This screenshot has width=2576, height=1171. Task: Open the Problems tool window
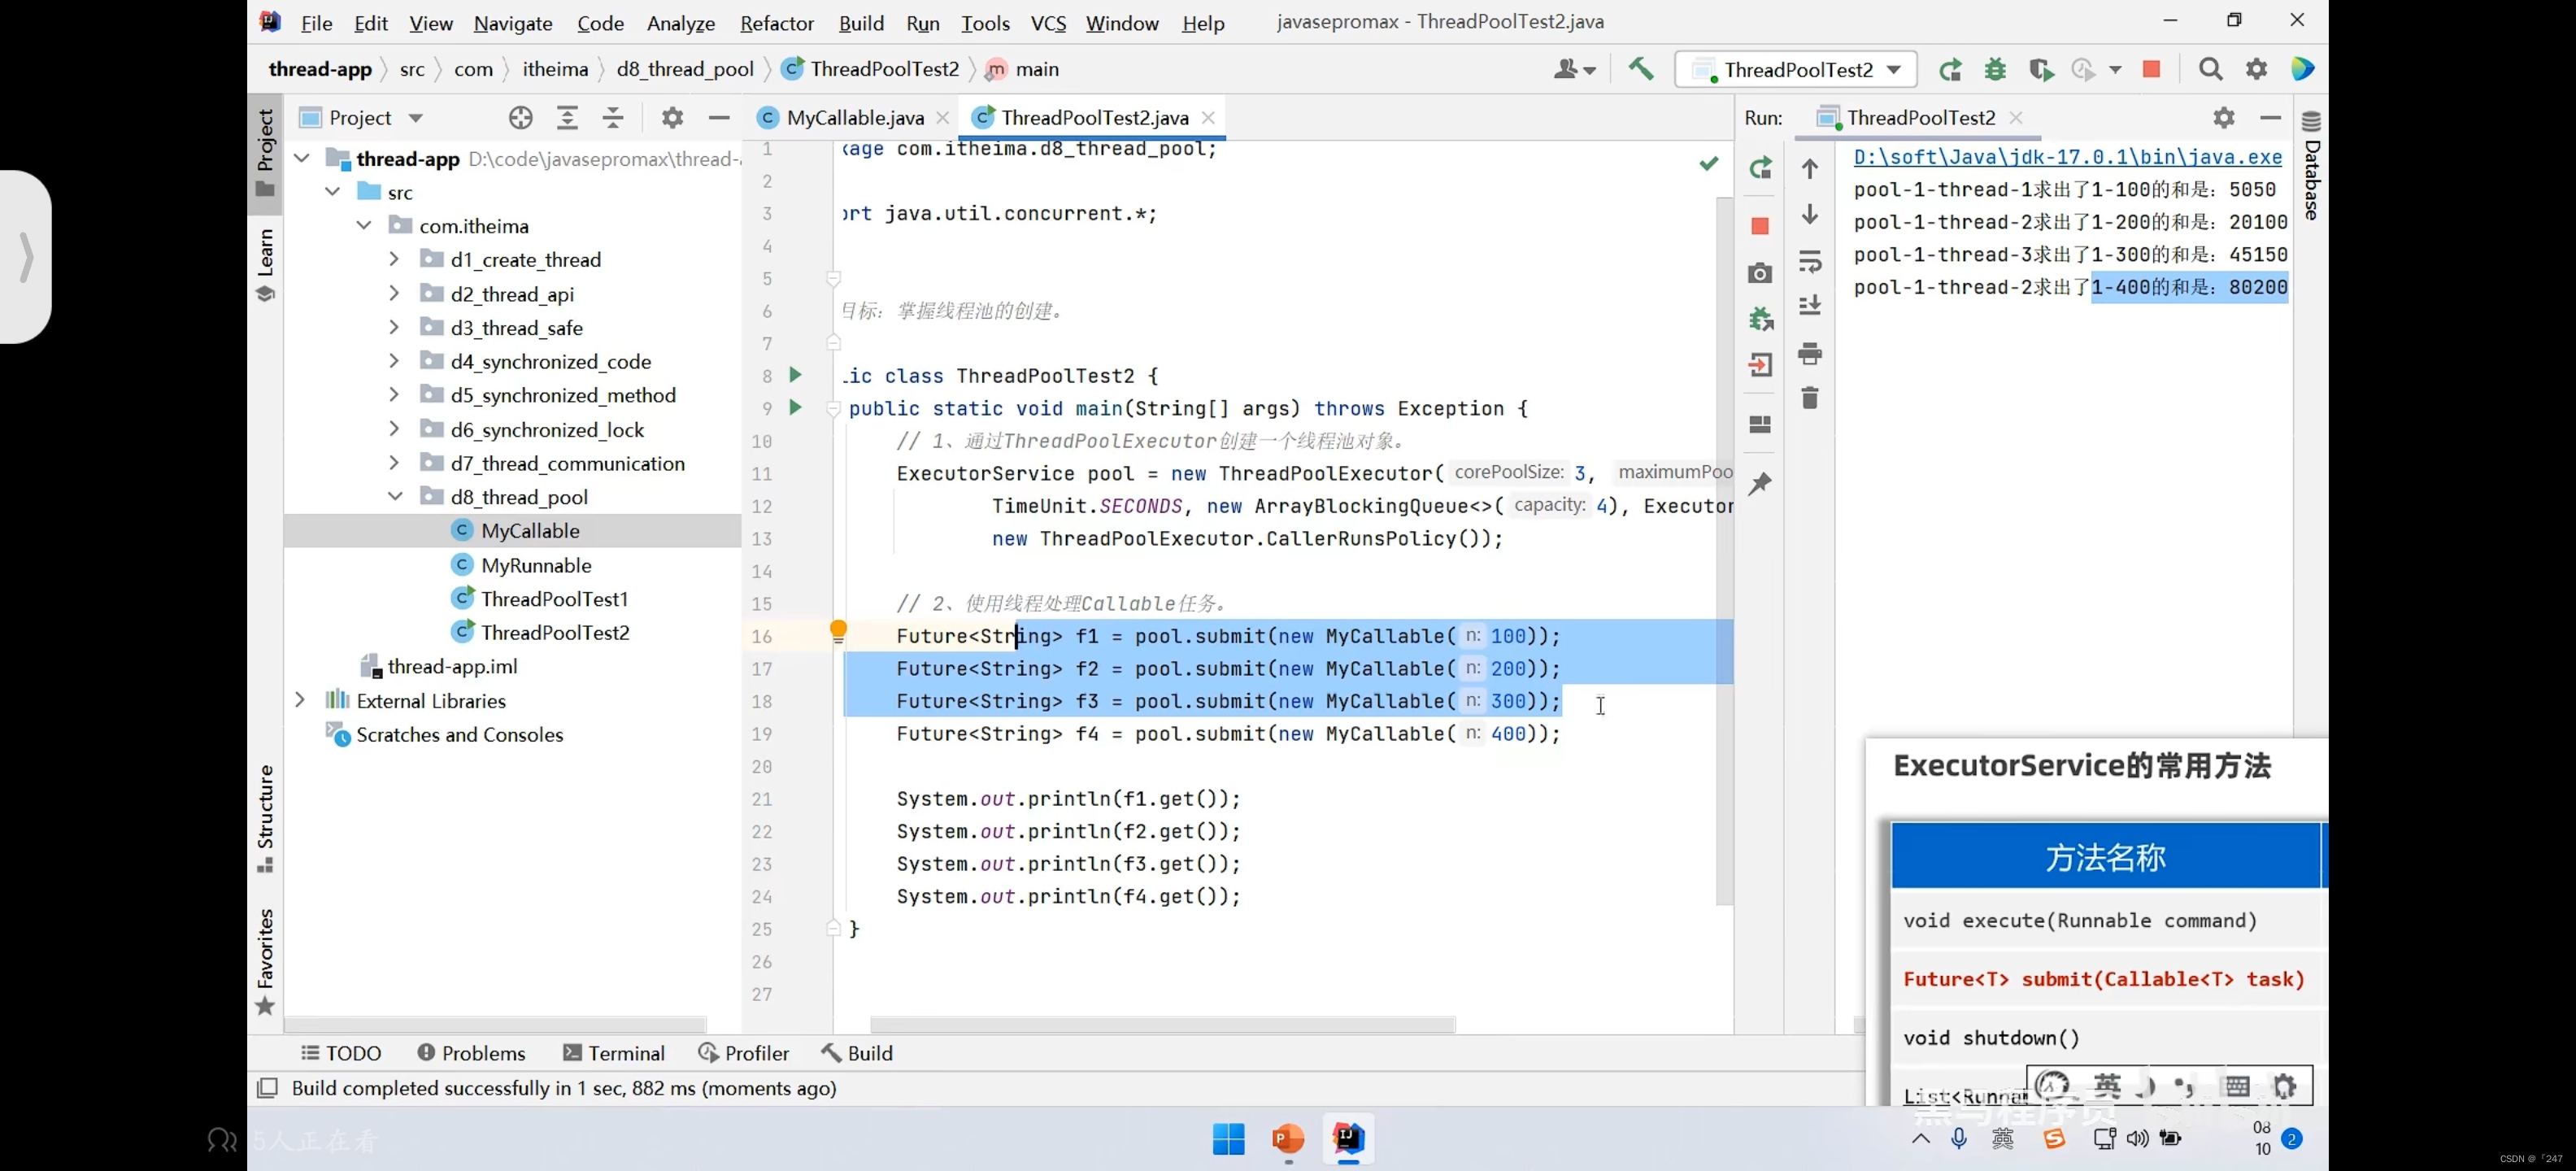pyautogui.click(x=471, y=1053)
